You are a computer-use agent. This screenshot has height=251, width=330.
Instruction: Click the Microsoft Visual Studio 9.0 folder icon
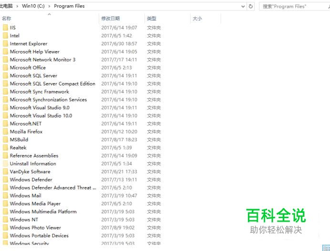[x=5, y=107]
